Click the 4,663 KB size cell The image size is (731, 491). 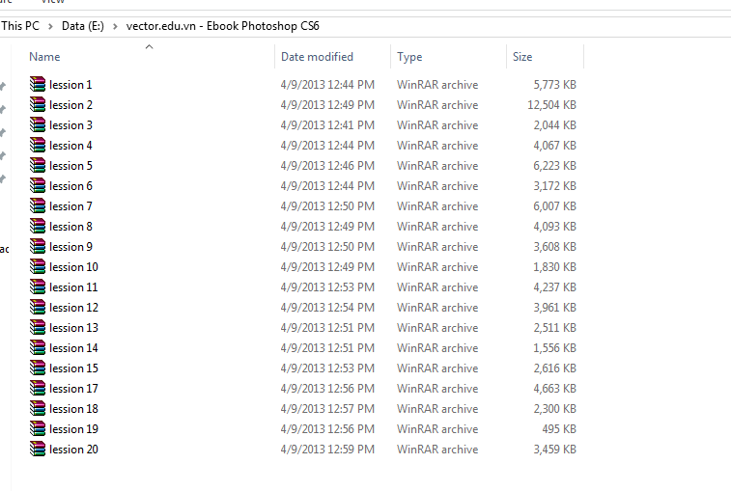click(x=555, y=389)
